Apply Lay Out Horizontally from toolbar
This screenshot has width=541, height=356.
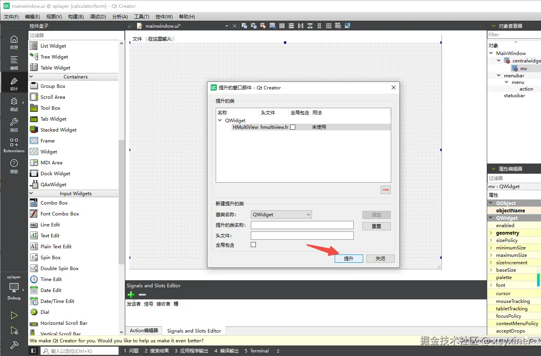click(282, 26)
